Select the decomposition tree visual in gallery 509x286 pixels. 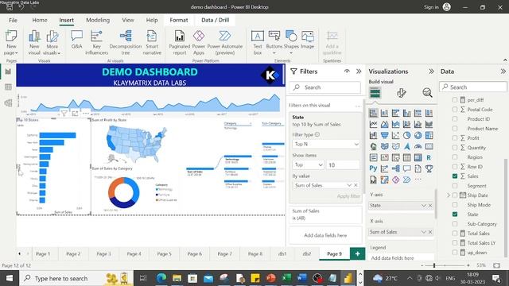[396, 168]
